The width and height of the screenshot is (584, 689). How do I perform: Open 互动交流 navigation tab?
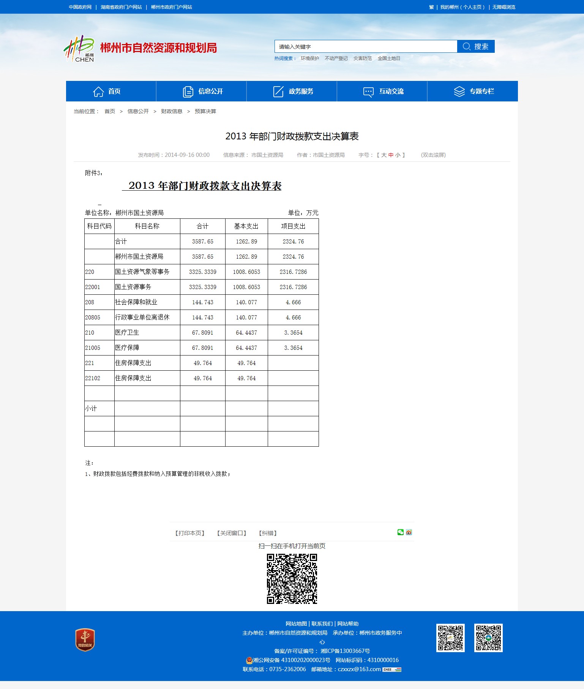point(382,91)
